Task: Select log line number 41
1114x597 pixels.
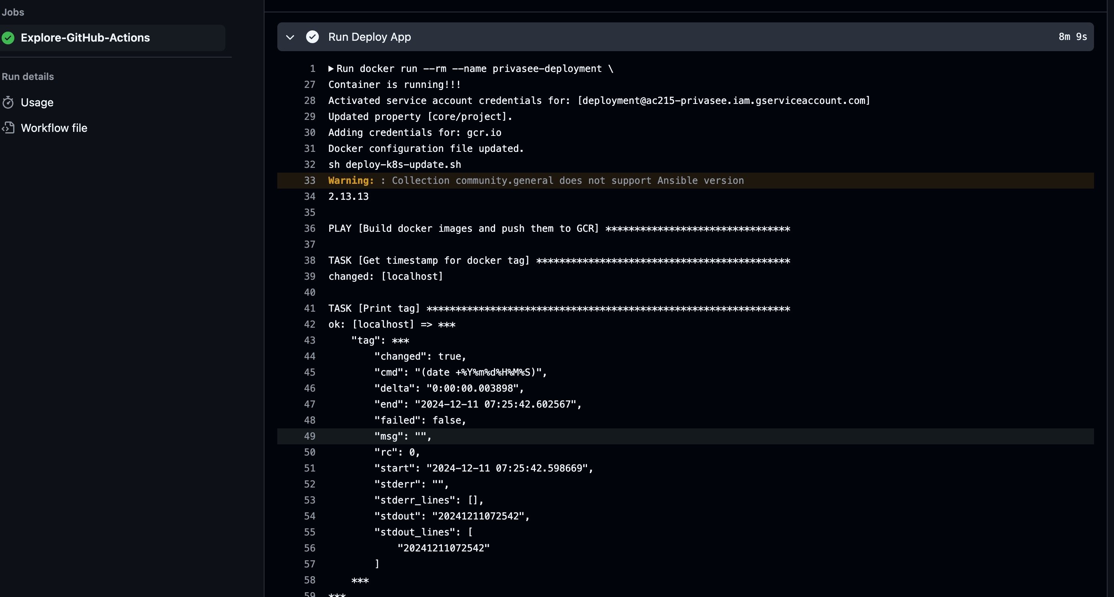Action: tap(310, 309)
